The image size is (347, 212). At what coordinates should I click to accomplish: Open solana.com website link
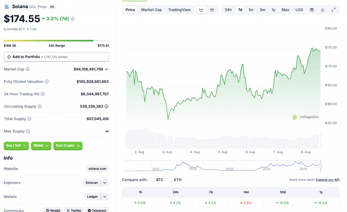pos(97,169)
